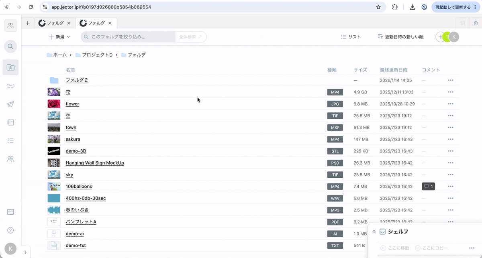This screenshot has height=258, width=482.
Task: Collapse the シェルフ panel
Action: click(x=374, y=232)
